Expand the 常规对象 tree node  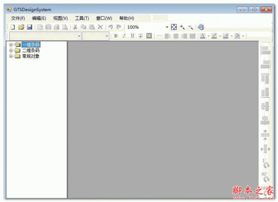click(11, 56)
